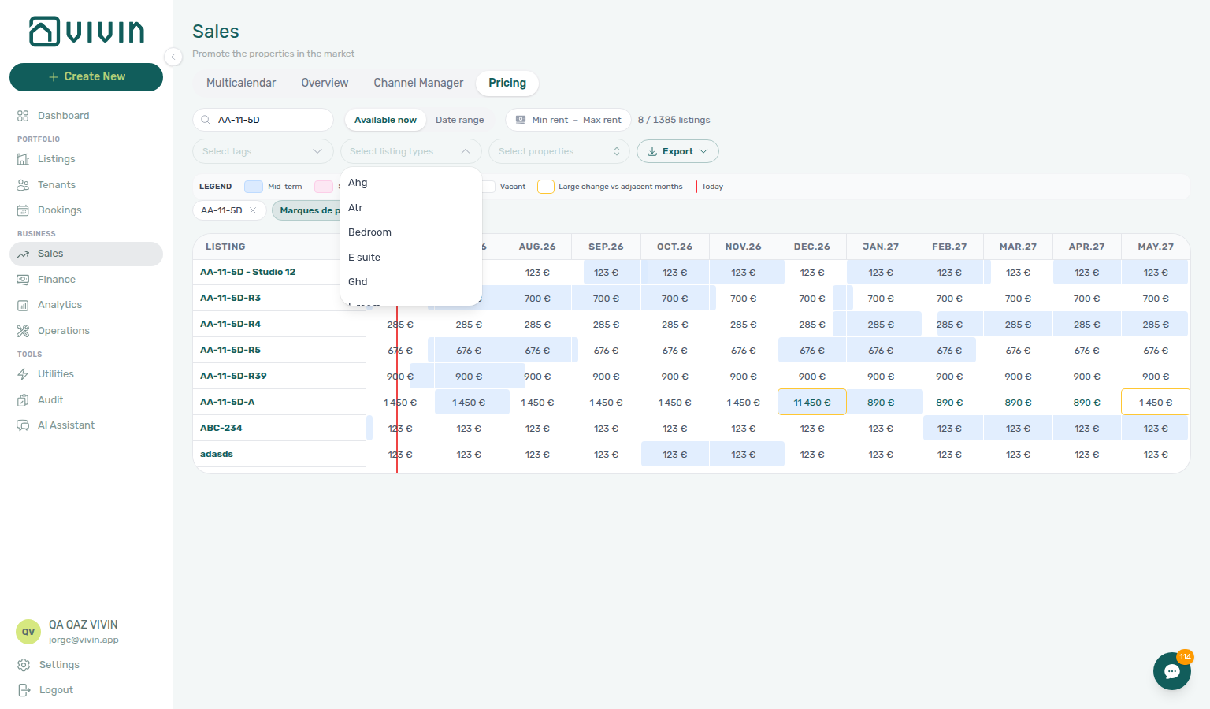Click the 11 450 € cell for DEC.26
1210x709 pixels.
pyautogui.click(x=812, y=402)
